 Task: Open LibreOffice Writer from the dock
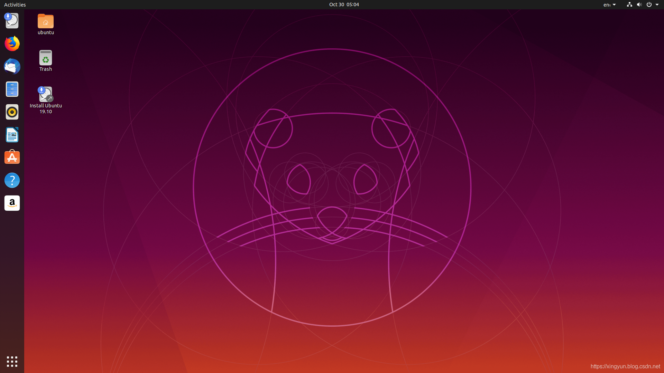tap(12, 135)
